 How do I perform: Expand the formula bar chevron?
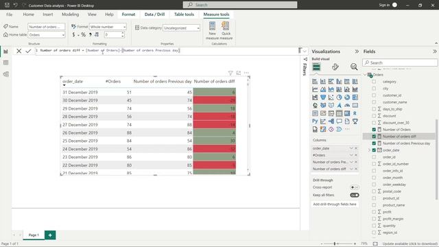tap(305, 51)
